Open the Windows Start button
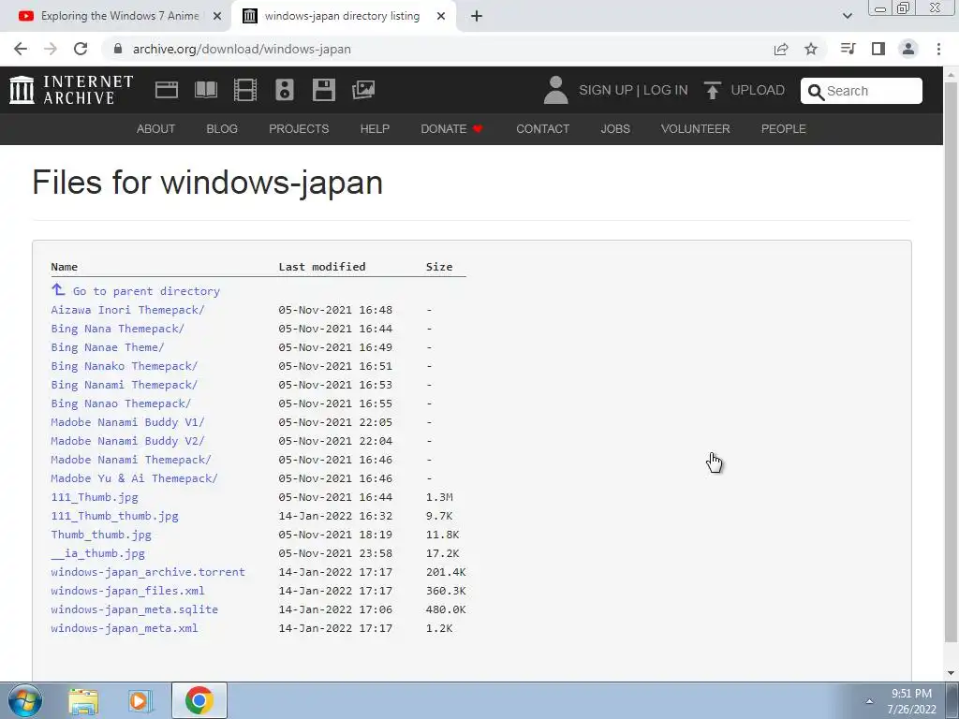 [x=25, y=700]
